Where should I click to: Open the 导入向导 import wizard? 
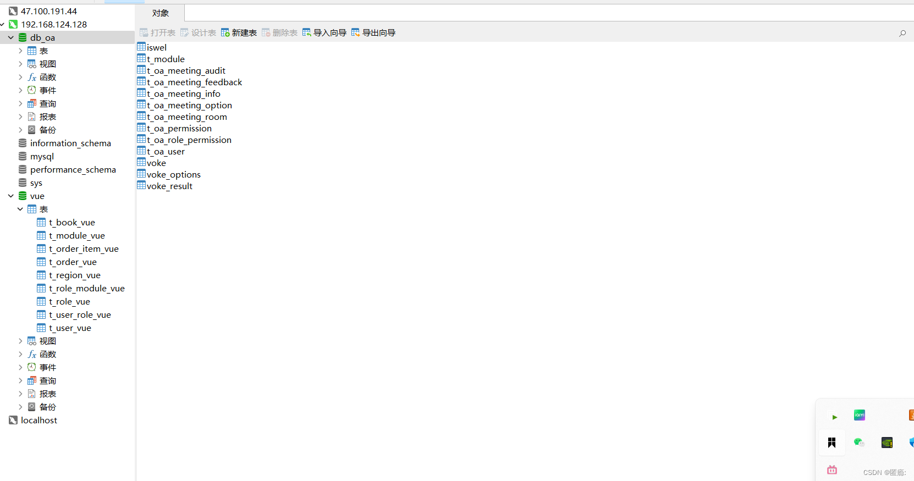(324, 33)
